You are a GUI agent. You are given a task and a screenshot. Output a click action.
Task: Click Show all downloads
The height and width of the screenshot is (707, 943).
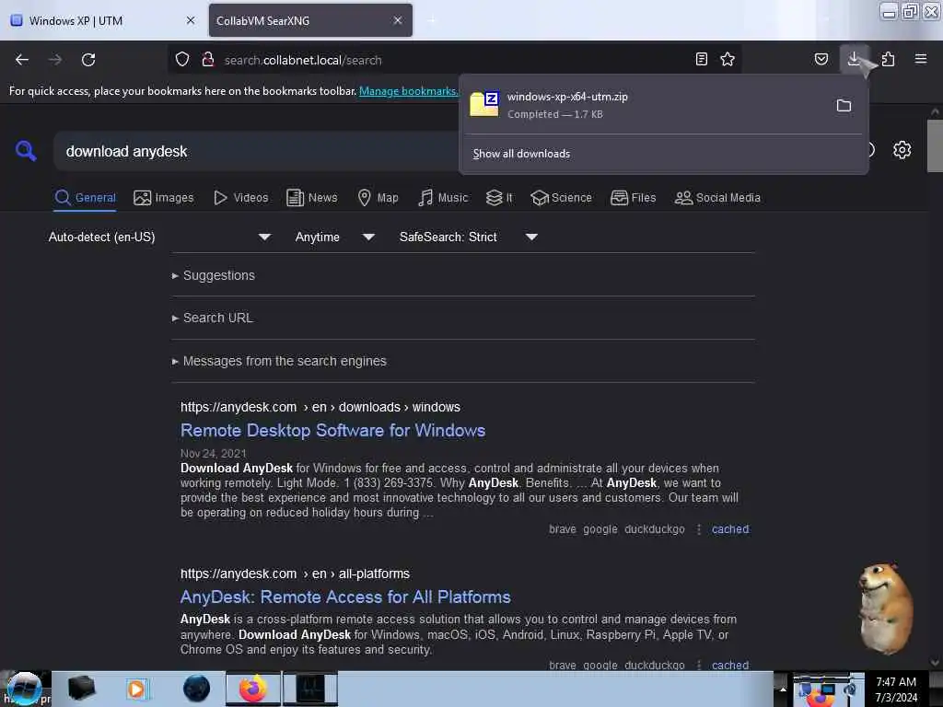[521, 154]
